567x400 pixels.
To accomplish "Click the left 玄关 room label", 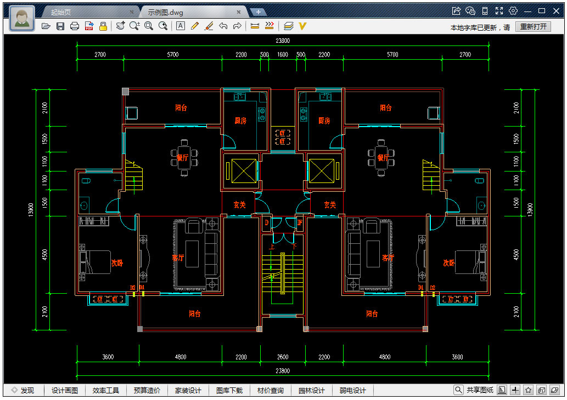I will pos(239,205).
